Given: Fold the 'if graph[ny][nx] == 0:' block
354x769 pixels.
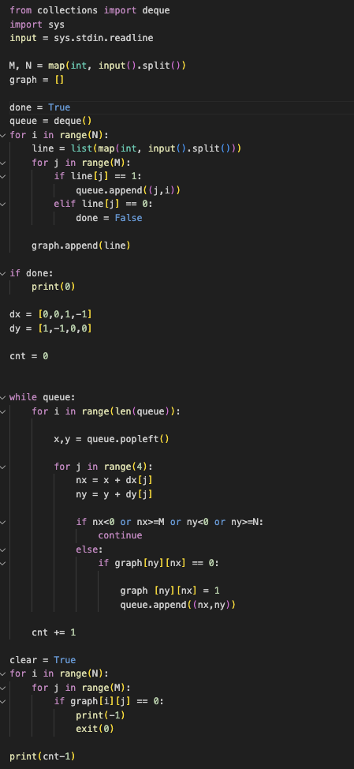Looking at the screenshot, I should point(3,563).
